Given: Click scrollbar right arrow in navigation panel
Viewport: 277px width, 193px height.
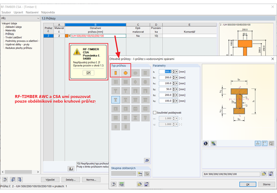Looking at the screenshot, I should [x=38, y=172].
